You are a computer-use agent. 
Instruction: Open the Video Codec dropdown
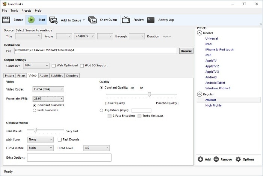(48, 89)
